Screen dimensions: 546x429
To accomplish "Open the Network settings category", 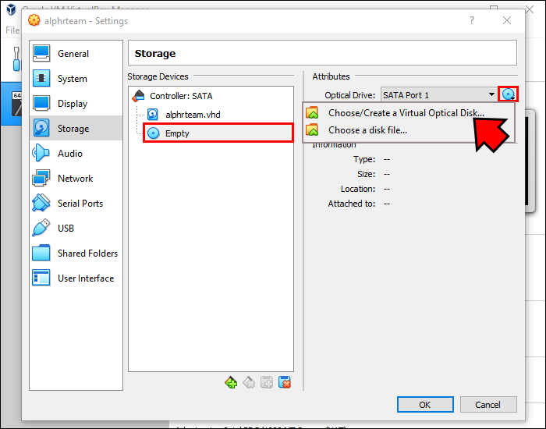I will pos(76,179).
